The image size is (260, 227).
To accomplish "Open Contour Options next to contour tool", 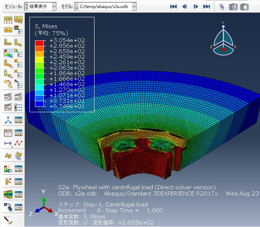I will coord(18,53).
